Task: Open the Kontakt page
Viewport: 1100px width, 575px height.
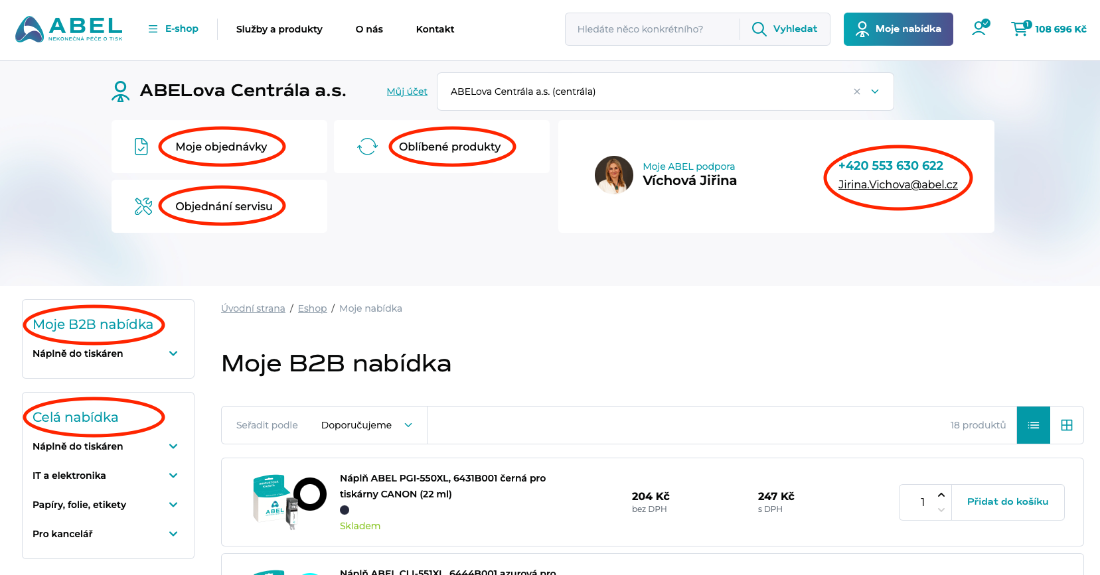Action: pyautogui.click(x=435, y=29)
